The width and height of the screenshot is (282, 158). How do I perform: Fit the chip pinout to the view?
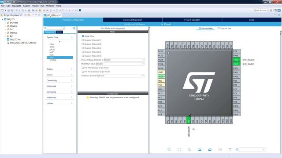[x=179, y=149]
